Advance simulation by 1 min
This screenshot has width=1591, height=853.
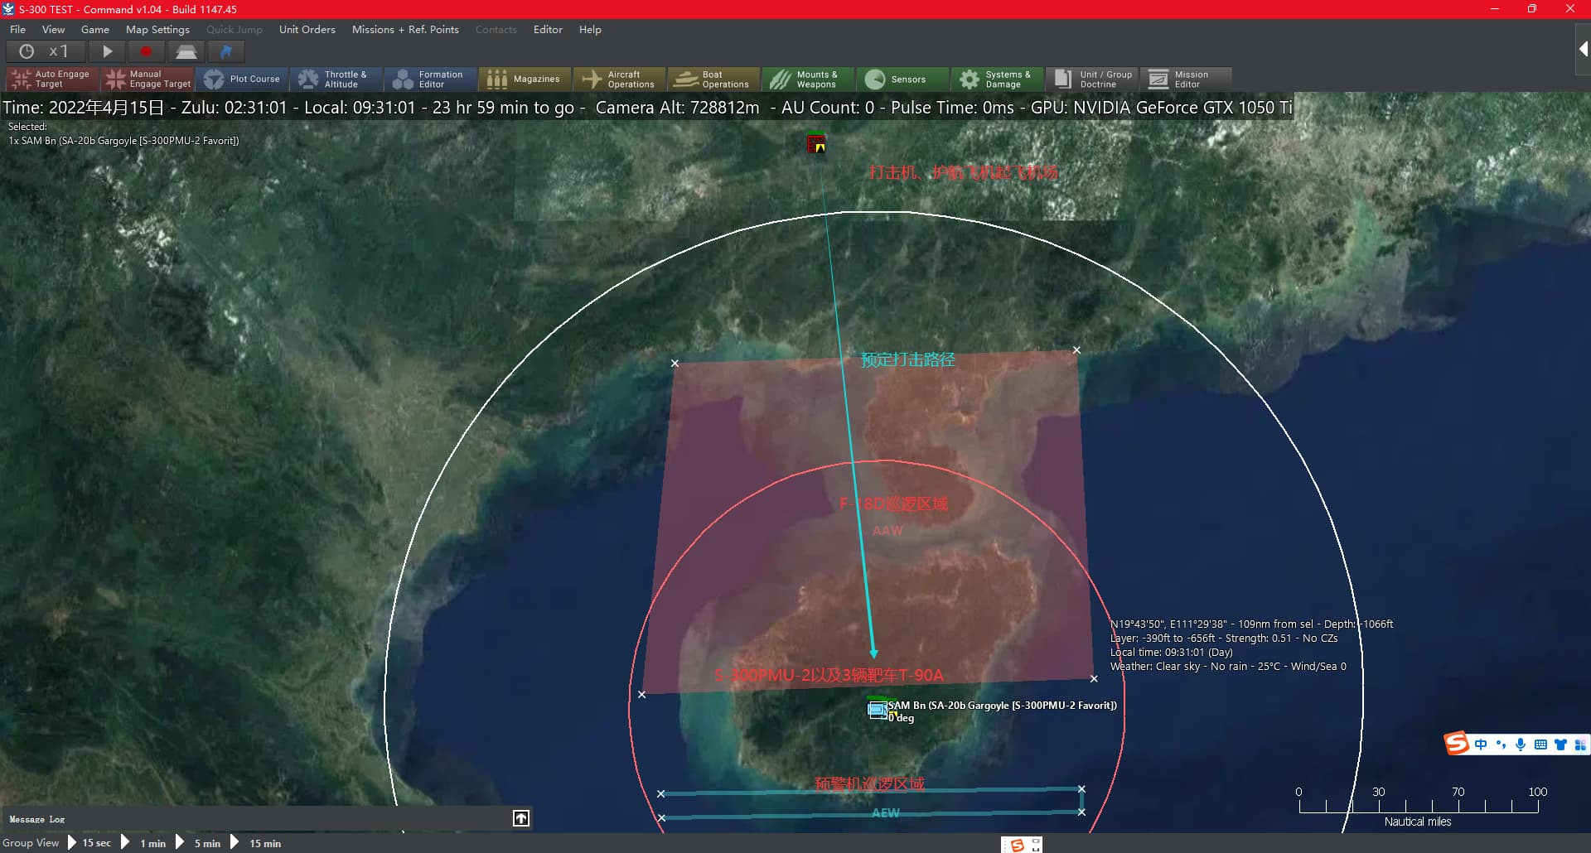point(144,843)
